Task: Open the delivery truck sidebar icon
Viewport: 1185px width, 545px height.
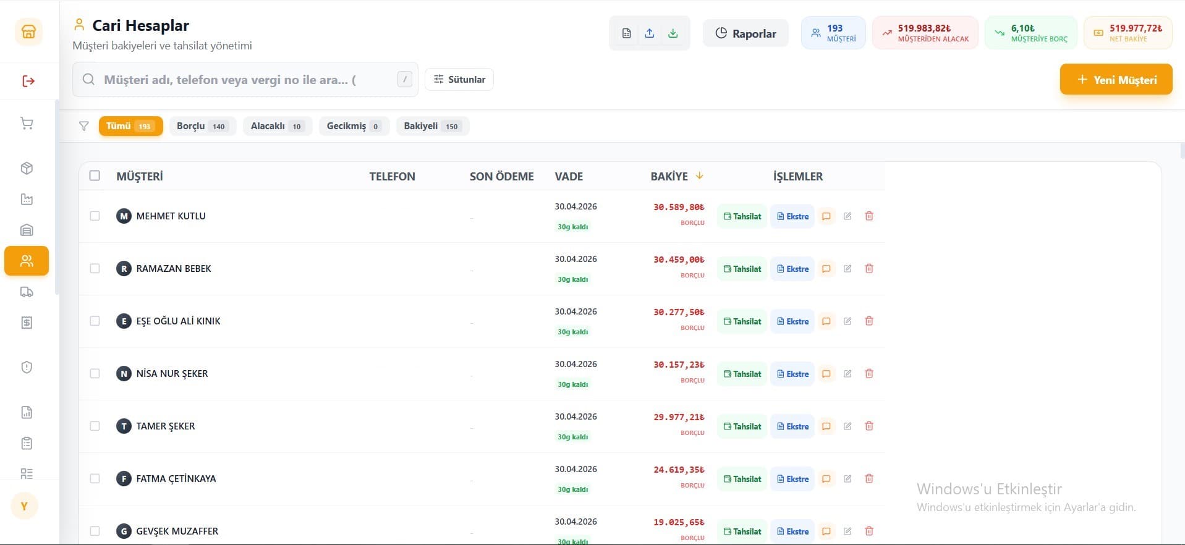Action: (27, 292)
